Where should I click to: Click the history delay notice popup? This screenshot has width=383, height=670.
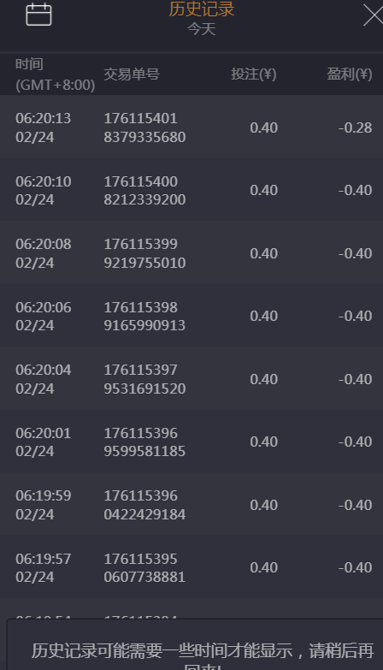(195, 644)
